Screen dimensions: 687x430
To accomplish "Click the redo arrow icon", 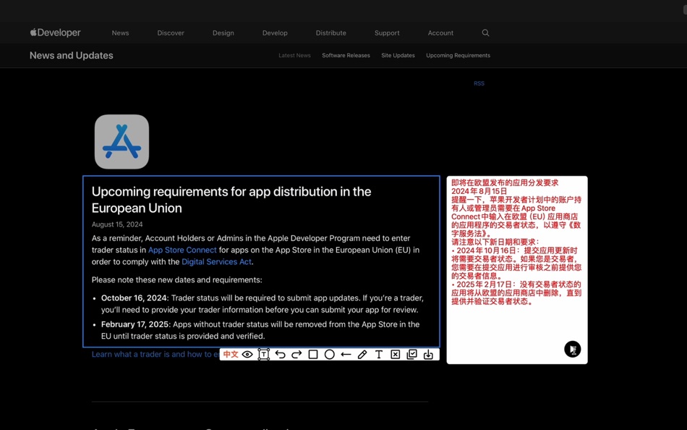I will (296, 355).
